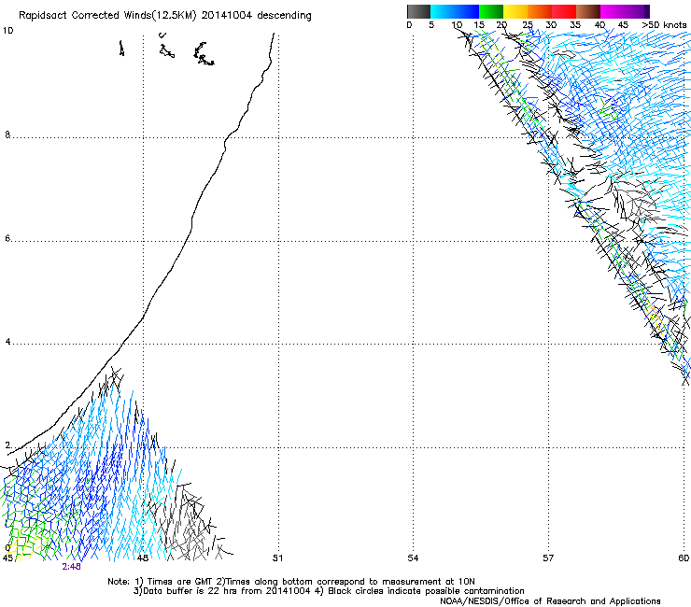
Task: Click the latitude label '8' on left axis
Action: pos(7,134)
